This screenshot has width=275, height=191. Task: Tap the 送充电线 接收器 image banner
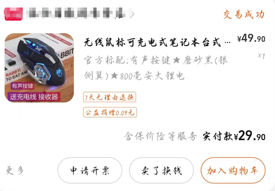coord(34,97)
